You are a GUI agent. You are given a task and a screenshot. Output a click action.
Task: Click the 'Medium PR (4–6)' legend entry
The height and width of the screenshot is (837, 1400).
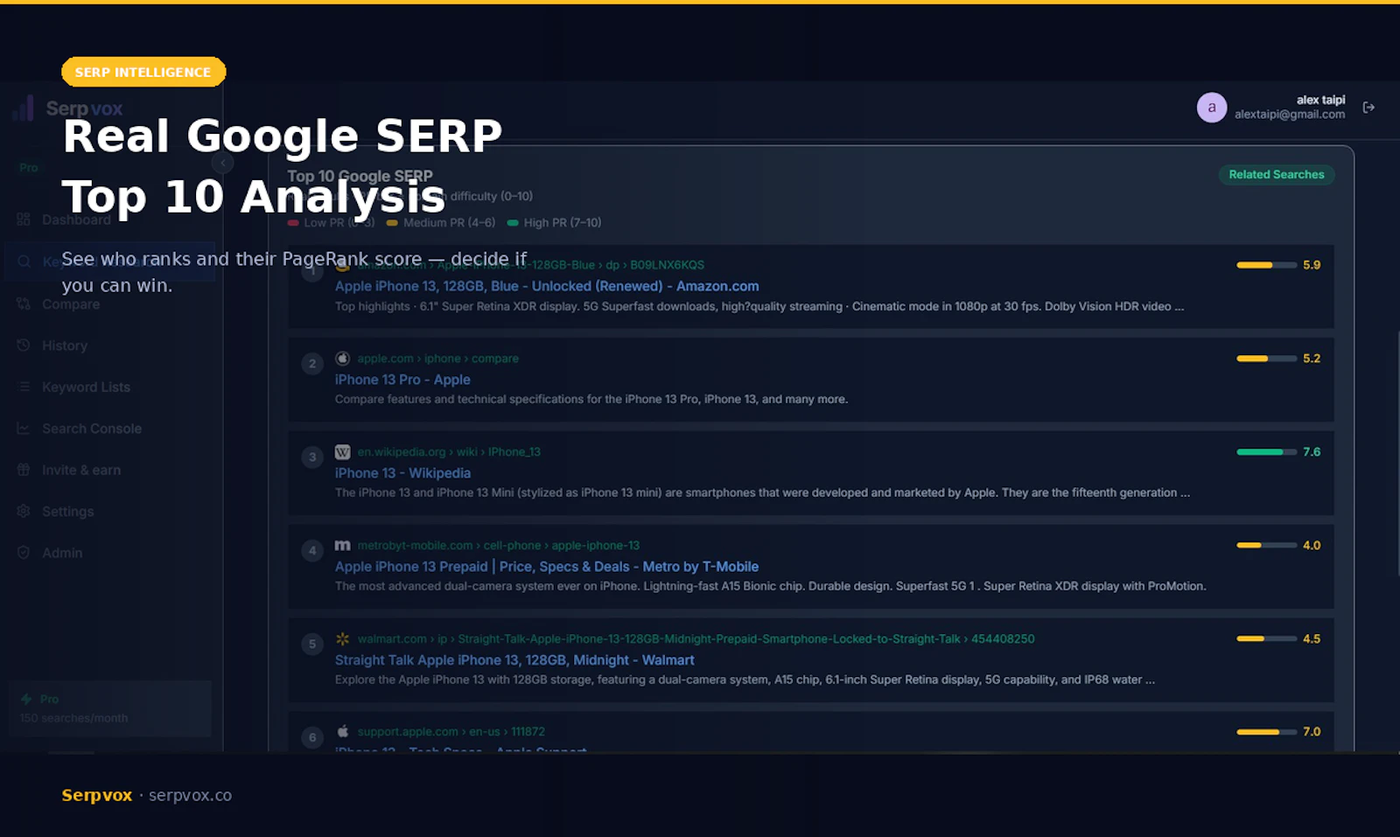(441, 223)
